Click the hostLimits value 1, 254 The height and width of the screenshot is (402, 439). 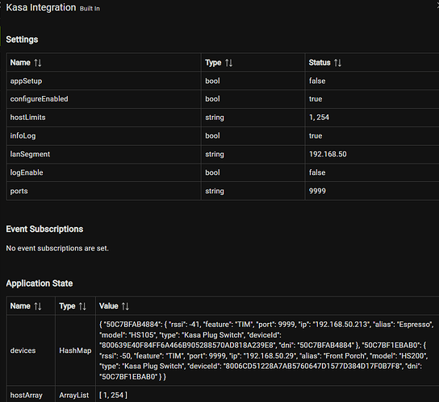pos(319,117)
